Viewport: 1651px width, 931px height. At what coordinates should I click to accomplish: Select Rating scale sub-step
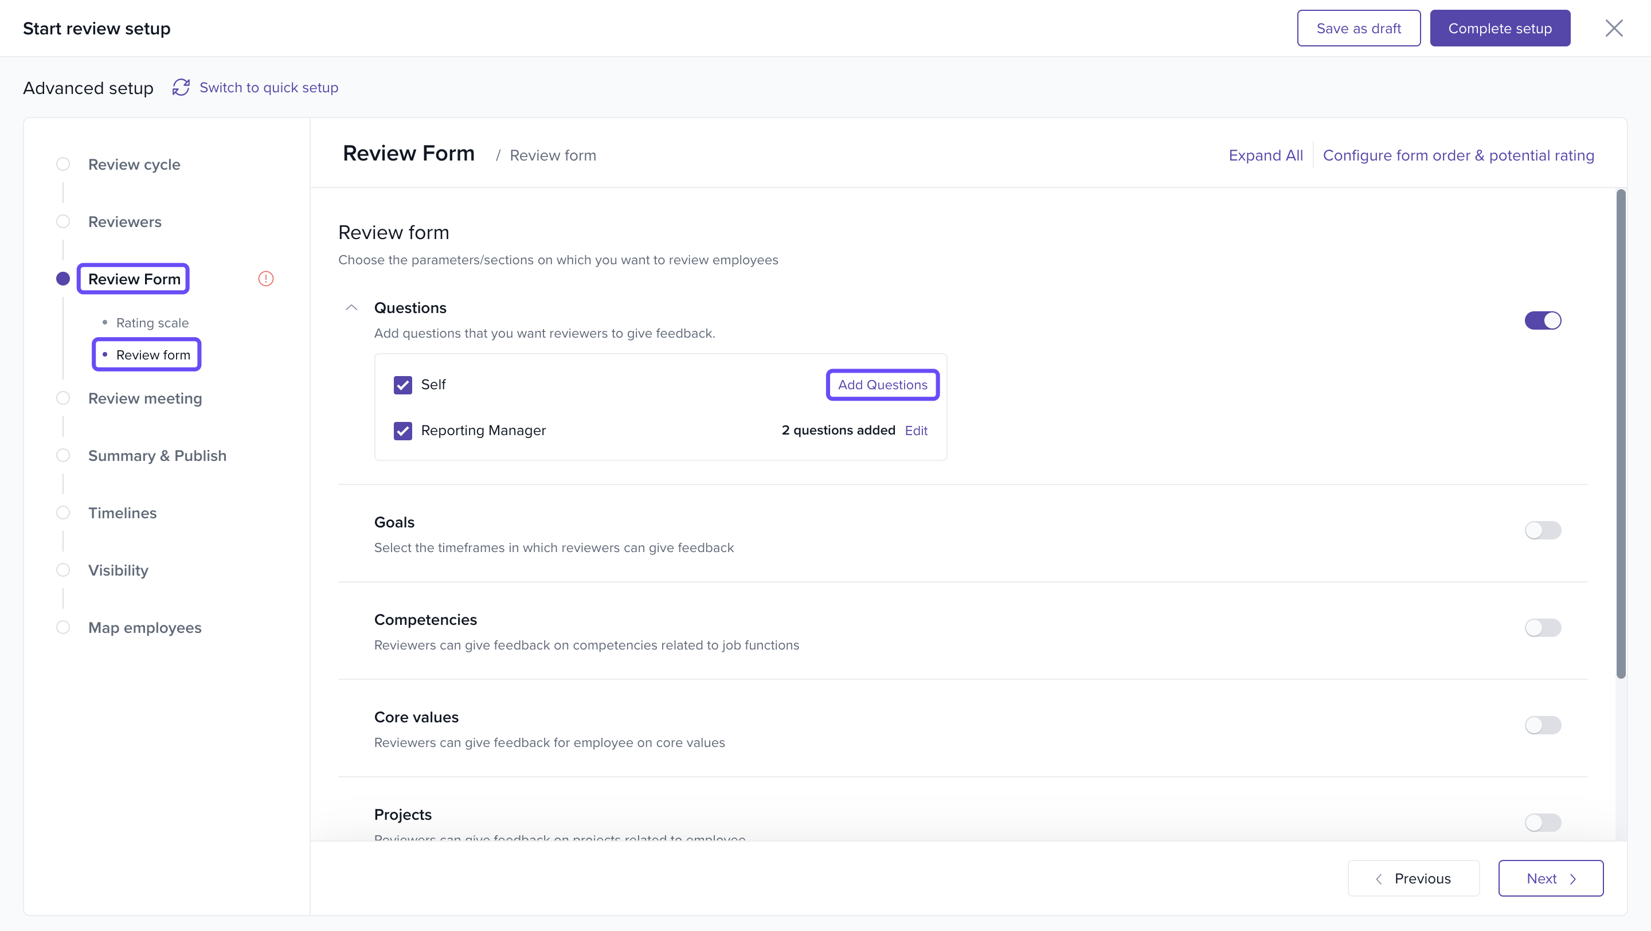pyautogui.click(x=152, y=323)
